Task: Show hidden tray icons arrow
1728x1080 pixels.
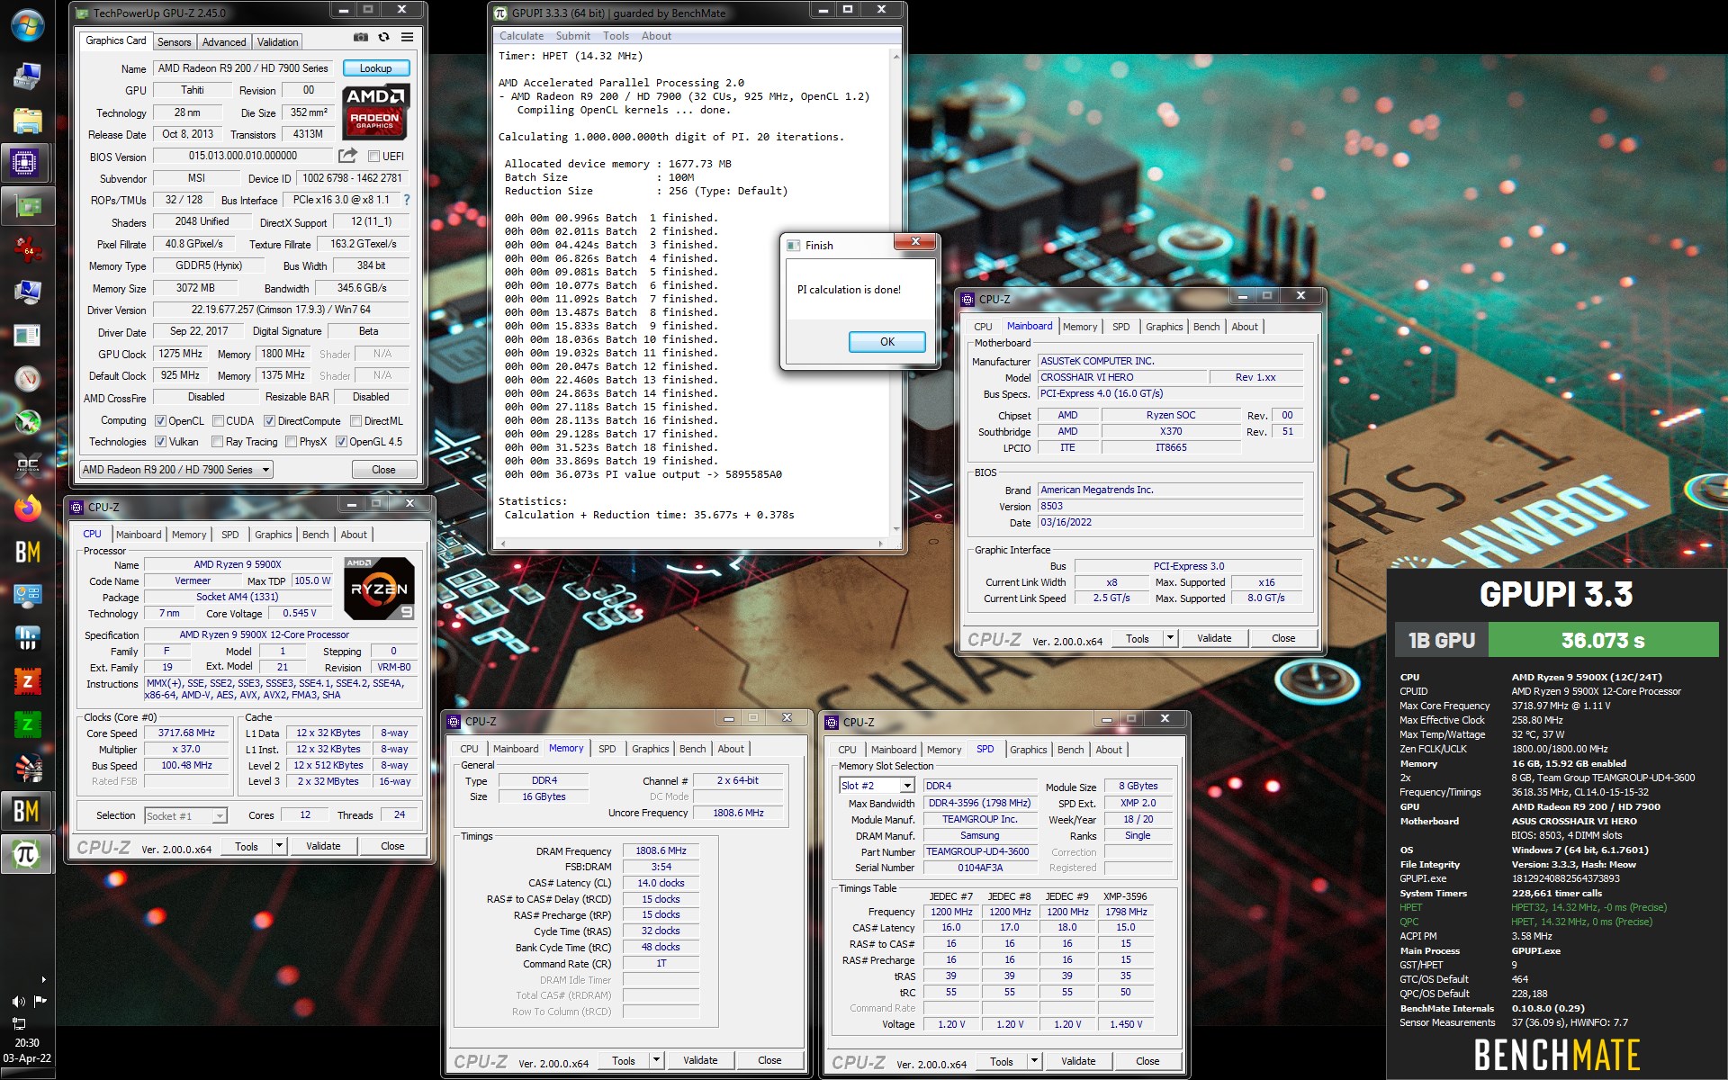Action: pyautogui.click(x=42, y=979)
